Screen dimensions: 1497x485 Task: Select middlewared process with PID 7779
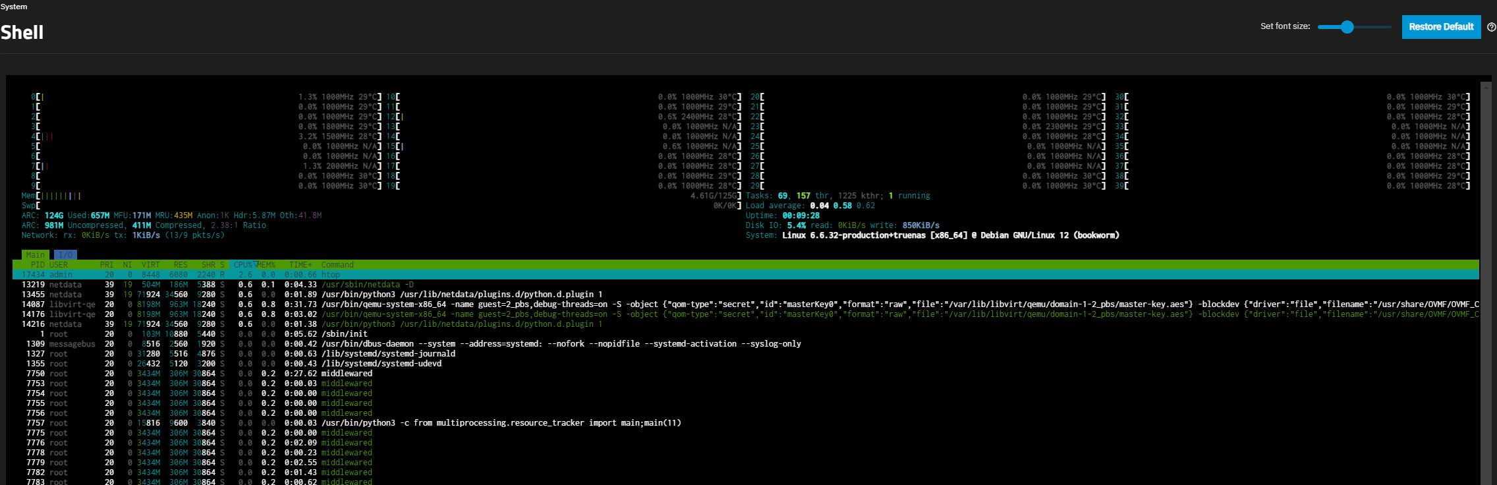[x=746, y=463]
